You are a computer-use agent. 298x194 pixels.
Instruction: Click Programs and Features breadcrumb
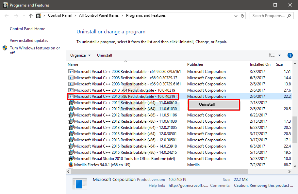(x=146, y=15)
